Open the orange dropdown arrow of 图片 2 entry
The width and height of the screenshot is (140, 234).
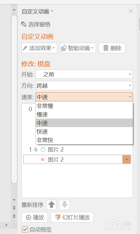coord(127,159)
